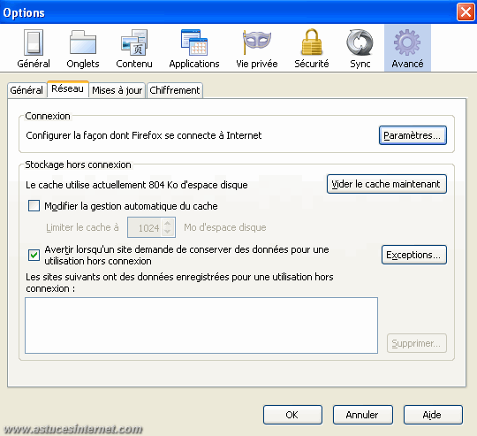Click the cache size field showing 1024
Viewport: 477px width, 436px height.
pos(151,227)
